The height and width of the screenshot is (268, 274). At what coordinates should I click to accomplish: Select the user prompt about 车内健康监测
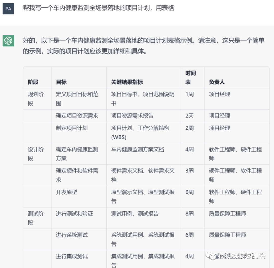(98, 8)
